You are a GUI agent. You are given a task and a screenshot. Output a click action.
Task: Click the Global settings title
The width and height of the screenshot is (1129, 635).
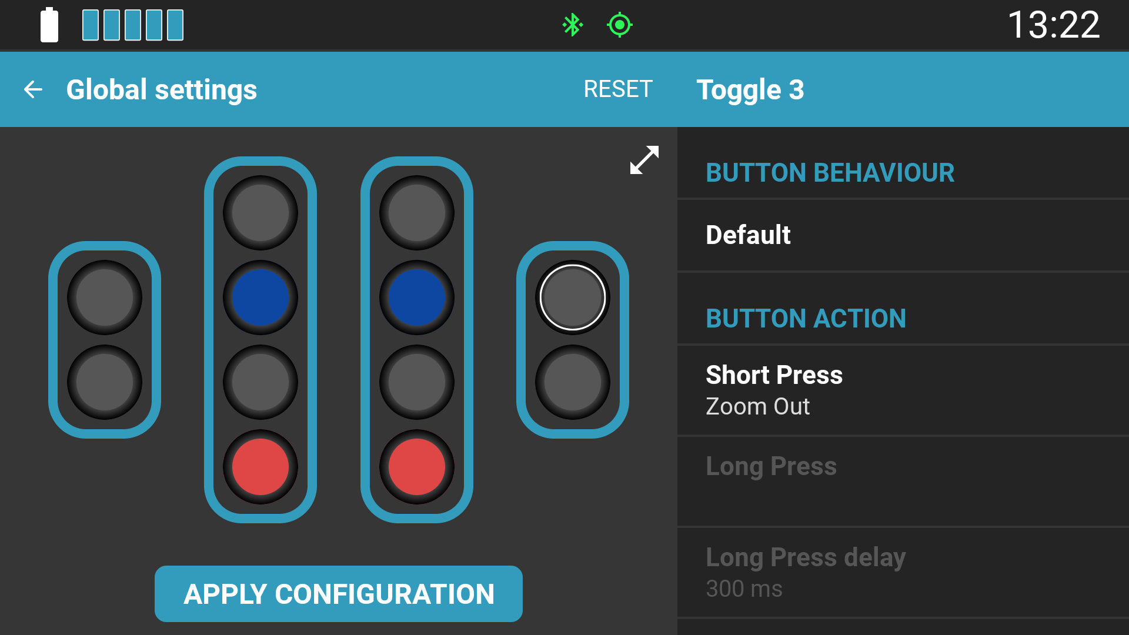[162, 90]
